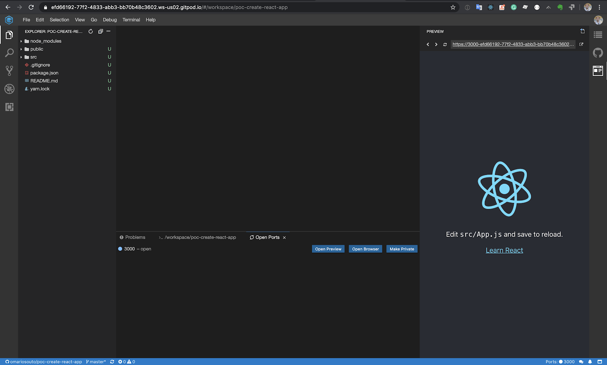Screen dimensions: 607x365
Task: Reload the browser page
Action: click(31, 7)
